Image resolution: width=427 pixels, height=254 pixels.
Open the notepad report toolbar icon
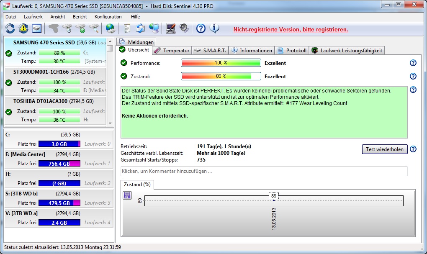tap(127, 28)
